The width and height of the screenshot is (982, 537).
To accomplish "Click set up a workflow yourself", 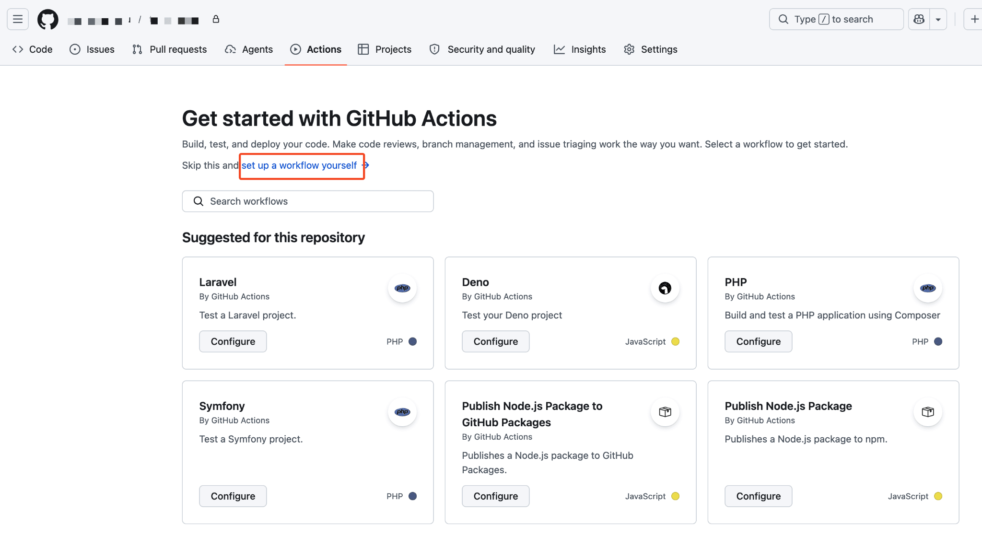I will pos(300,165).
